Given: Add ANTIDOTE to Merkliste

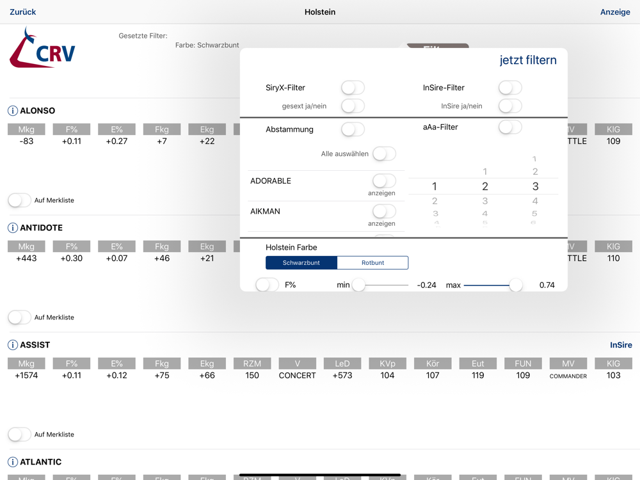Looking at the screenshot, I should point(19,317).
